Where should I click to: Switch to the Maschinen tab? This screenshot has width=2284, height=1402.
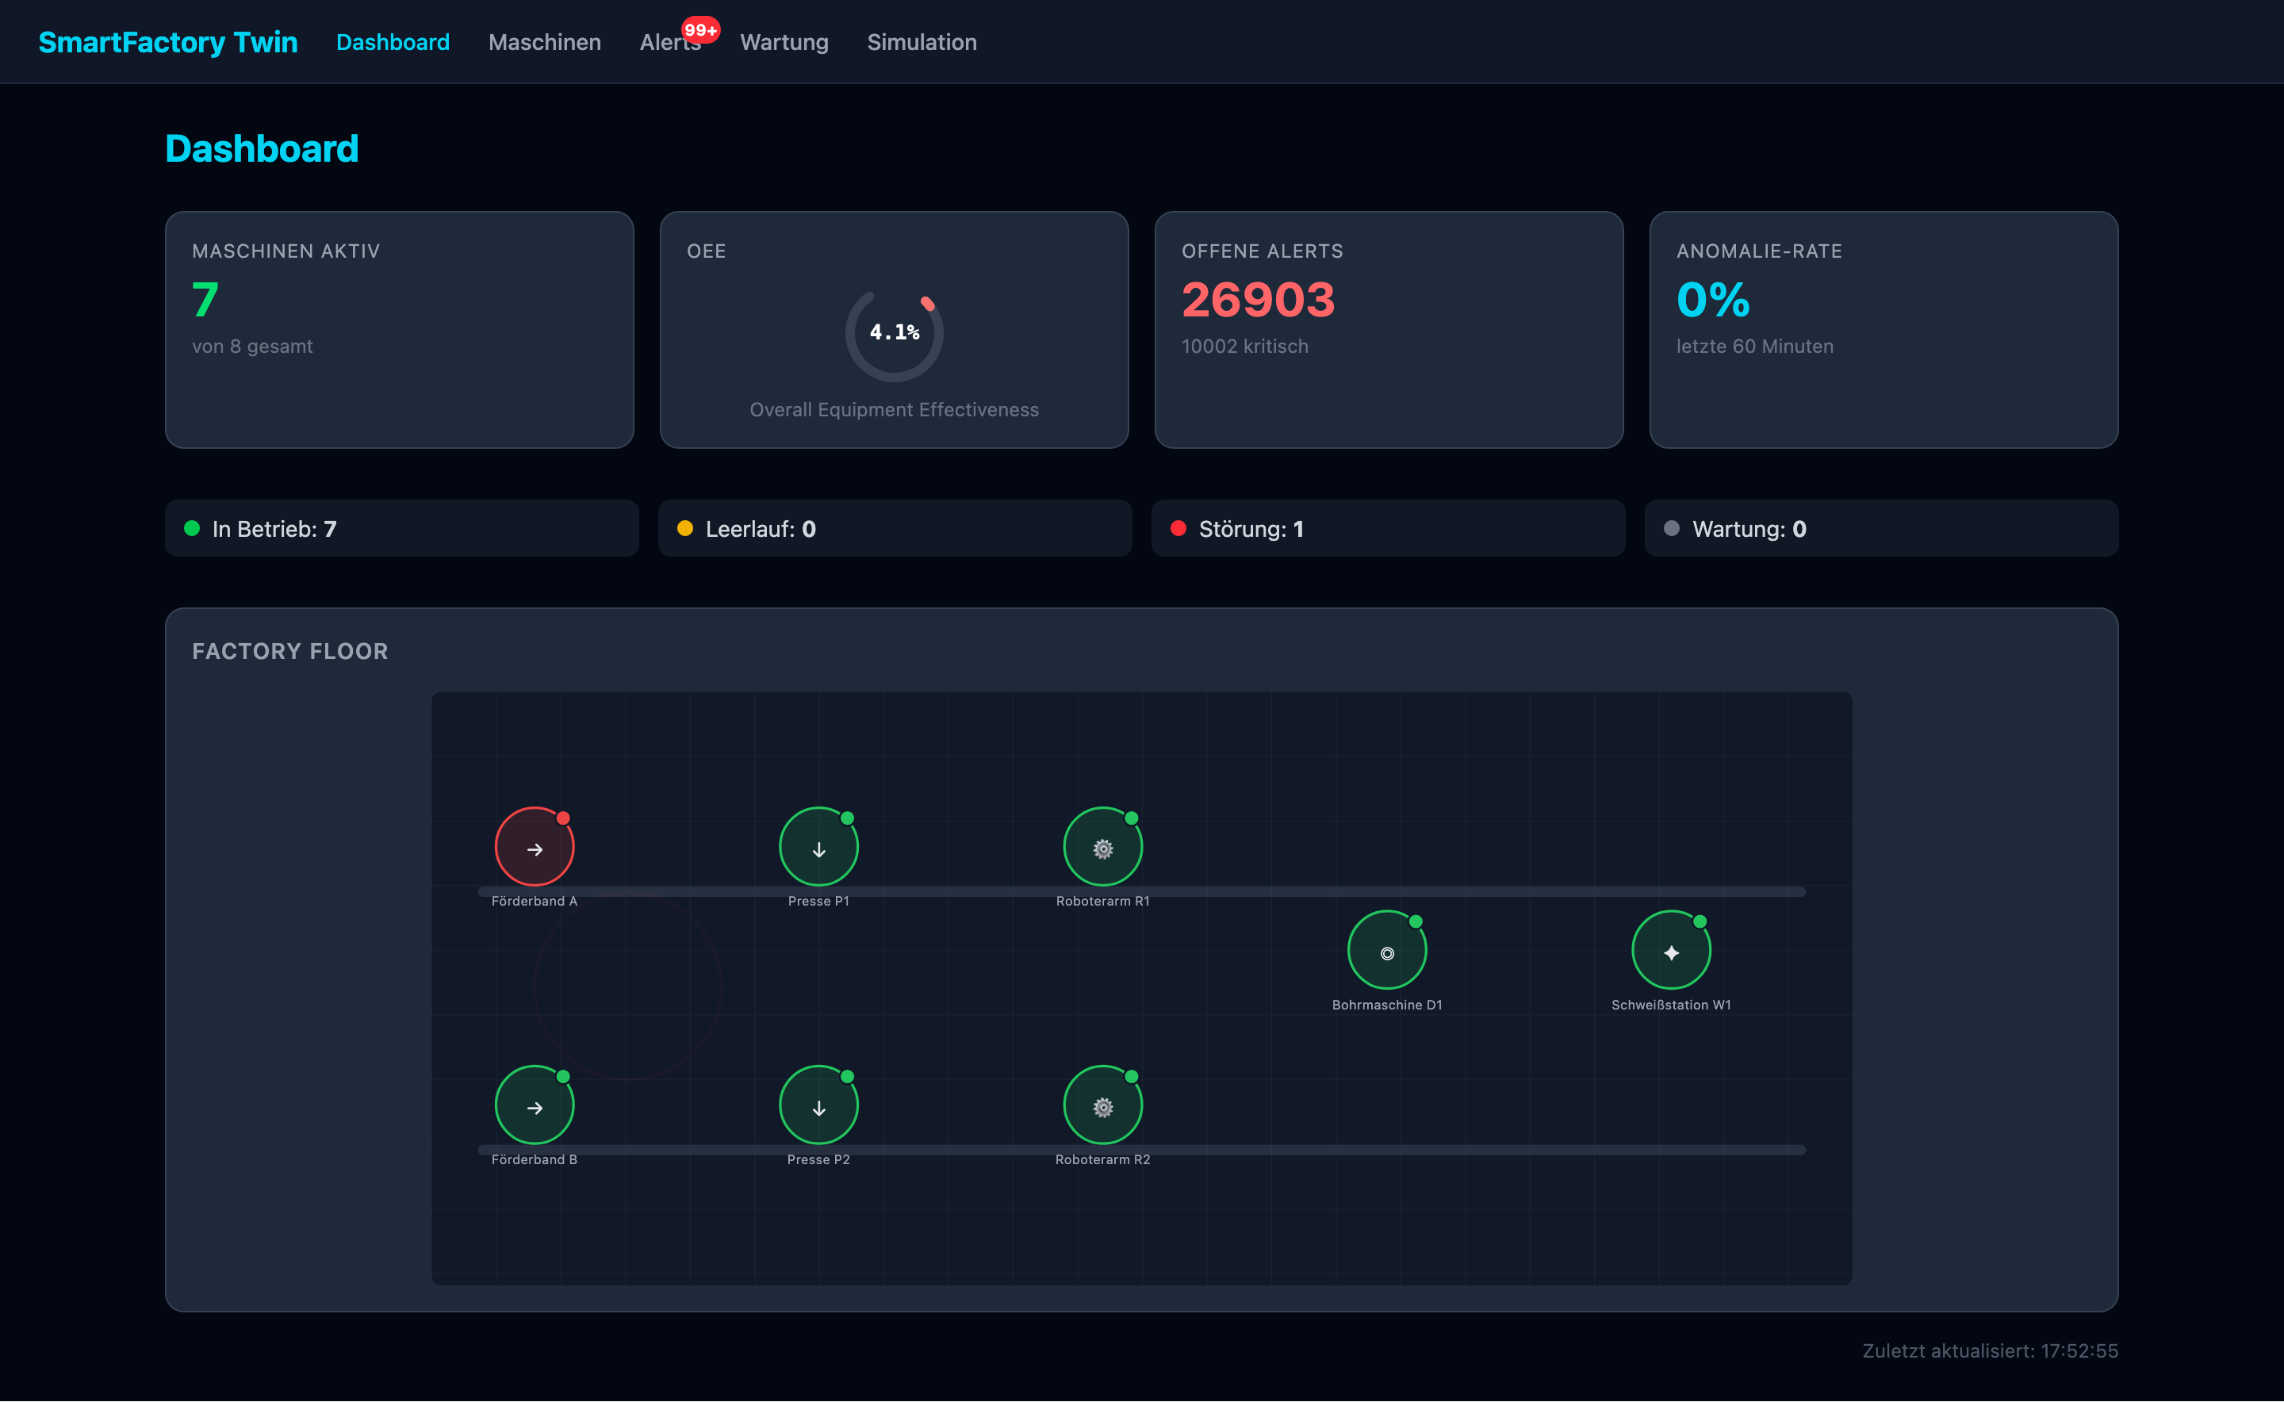pyautogui.click(x=544, y=43)
